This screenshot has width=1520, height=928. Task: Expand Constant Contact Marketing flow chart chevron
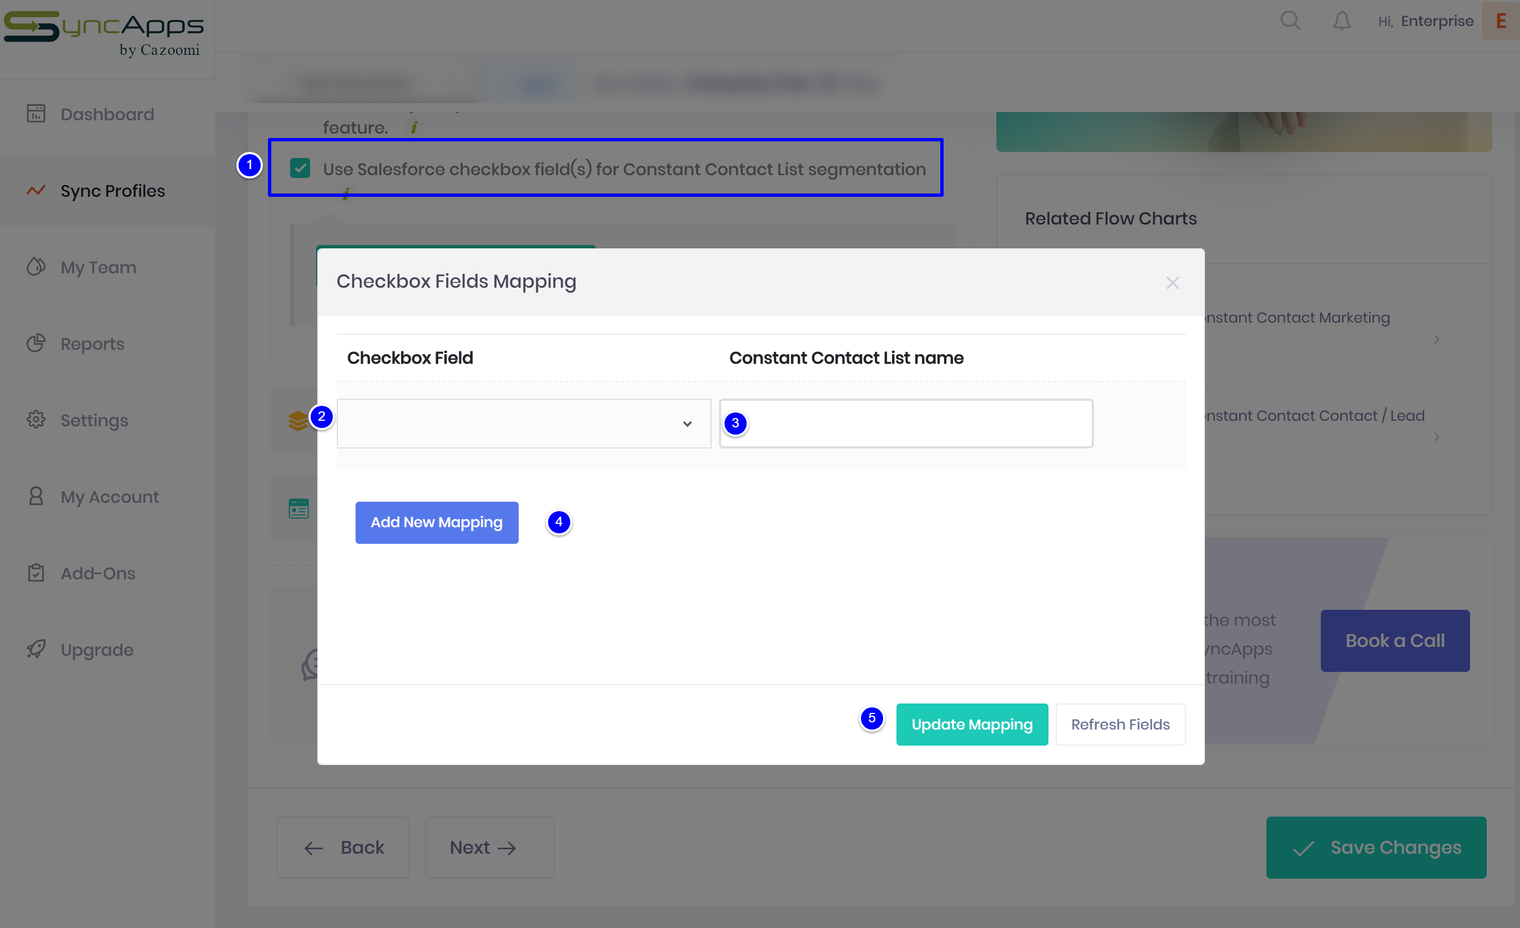click(1437, 339)
